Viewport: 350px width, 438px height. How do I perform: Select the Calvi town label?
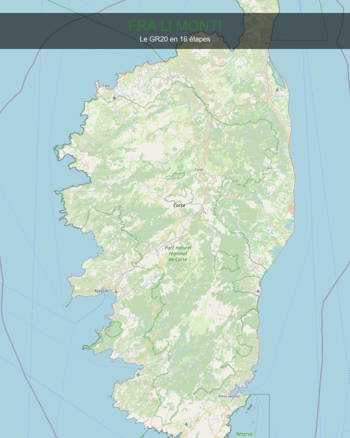click(106, 86)
